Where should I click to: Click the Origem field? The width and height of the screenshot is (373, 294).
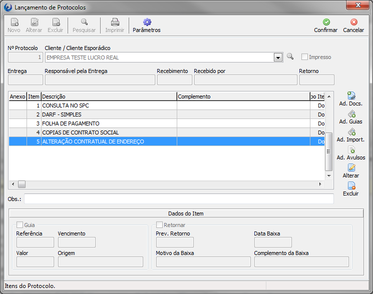[101, 261]
